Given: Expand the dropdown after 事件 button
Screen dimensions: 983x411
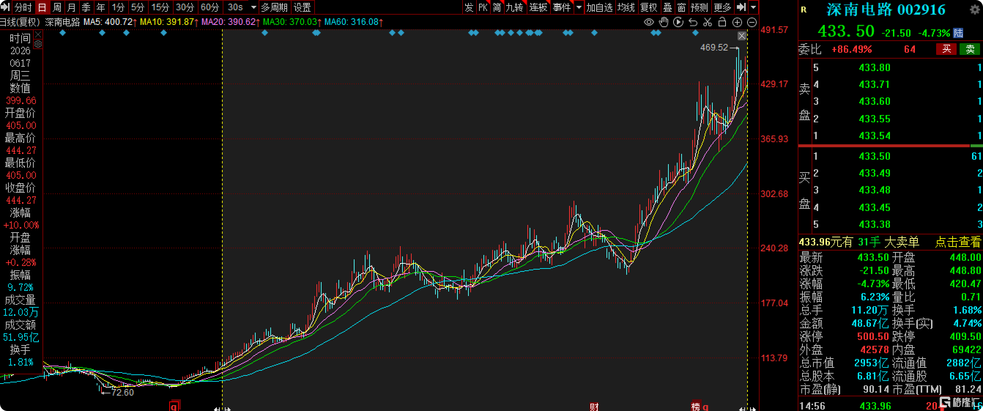Looking at the screenshot, I should [579, 7].
